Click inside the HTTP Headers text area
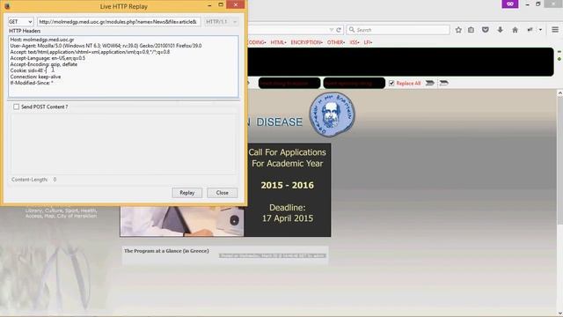This screenshot has width=563, height=317. 123,66
